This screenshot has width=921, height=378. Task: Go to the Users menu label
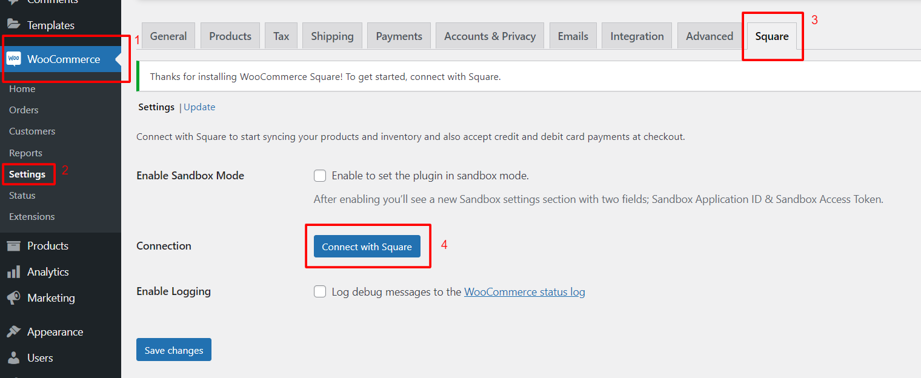coord(40,358)
